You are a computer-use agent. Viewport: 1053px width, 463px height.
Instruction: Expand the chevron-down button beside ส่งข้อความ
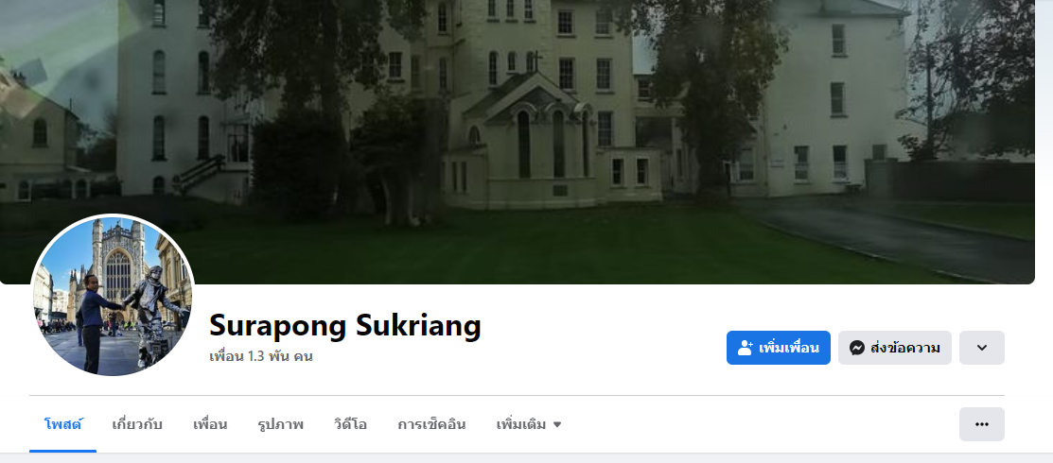pyautogui.click(x=982, y=348)
